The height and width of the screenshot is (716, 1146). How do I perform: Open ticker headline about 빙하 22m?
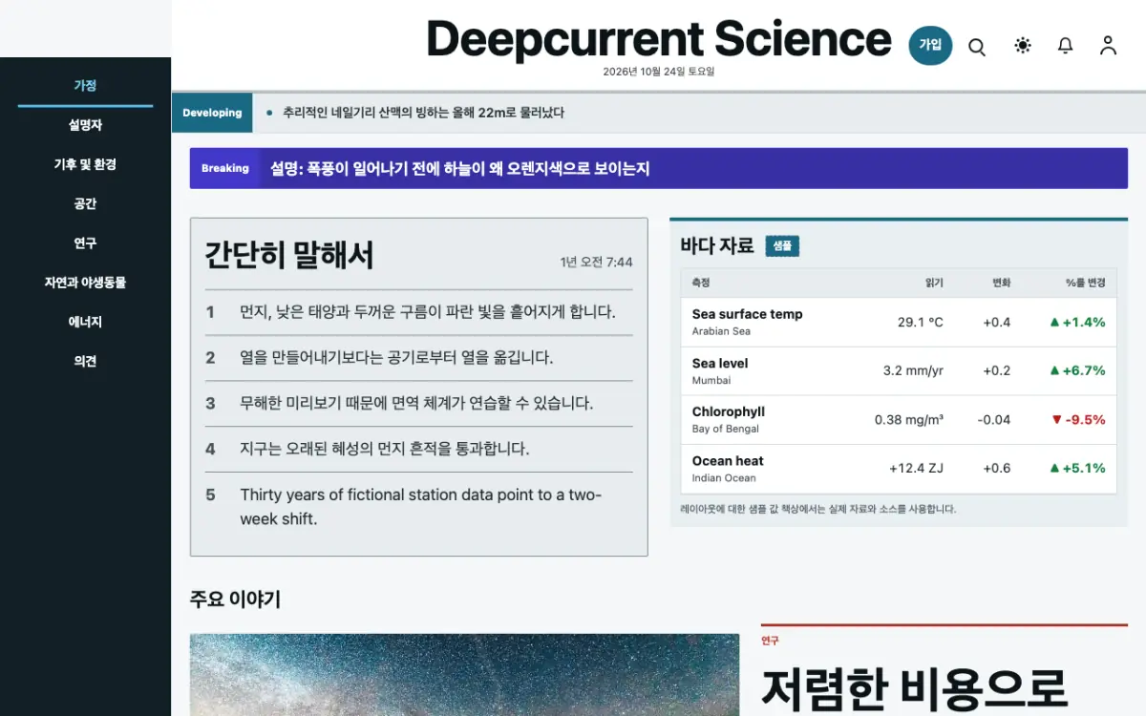[x=423, y=113]
